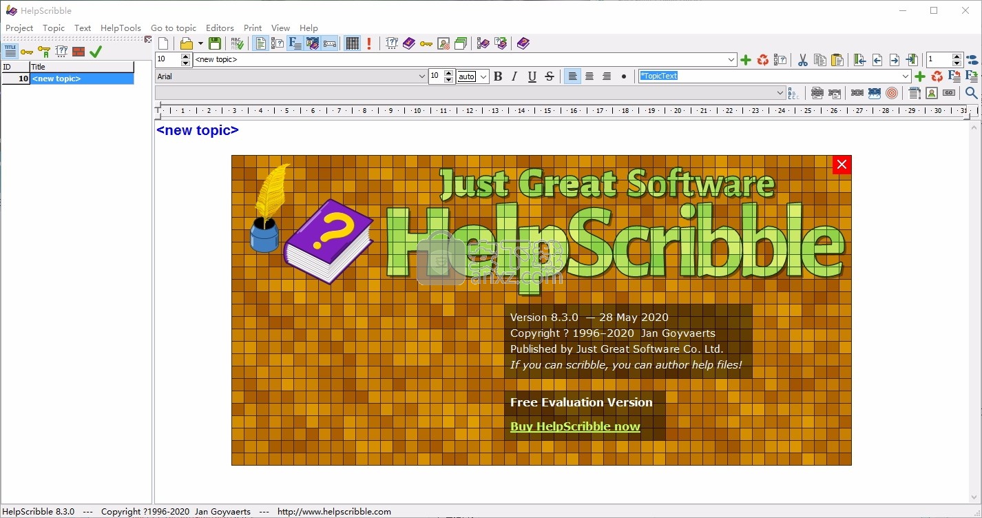Toggle TITLE view in topic panel
Image resolution: width=982 pixels, height=518 pixels.
pos(10,52)
